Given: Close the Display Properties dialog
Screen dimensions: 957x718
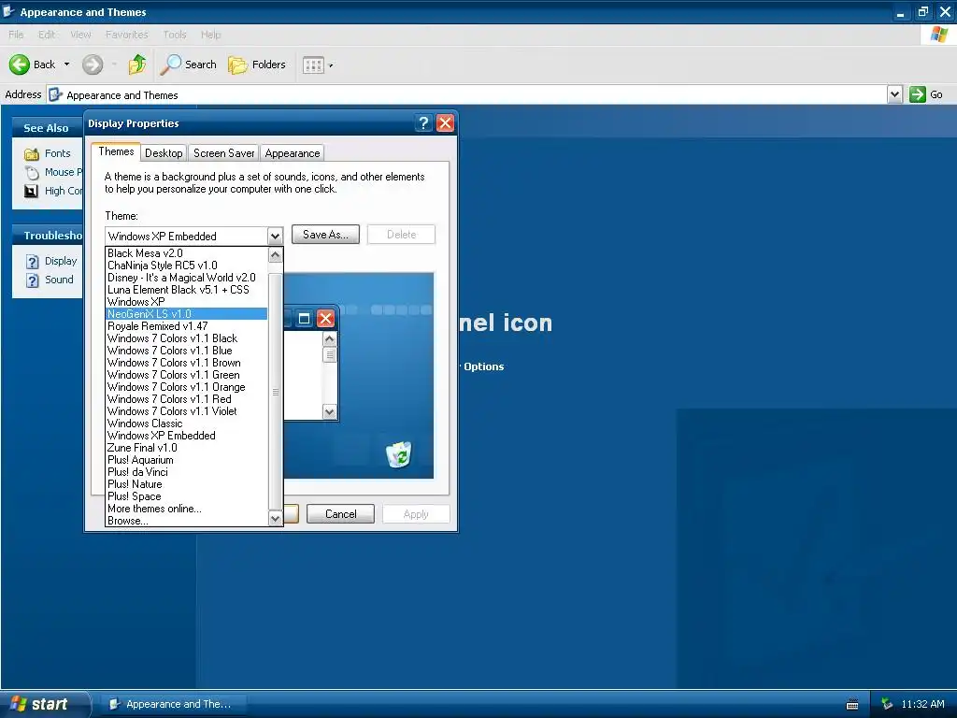Looking at the screenshot, I should (446, 123).
